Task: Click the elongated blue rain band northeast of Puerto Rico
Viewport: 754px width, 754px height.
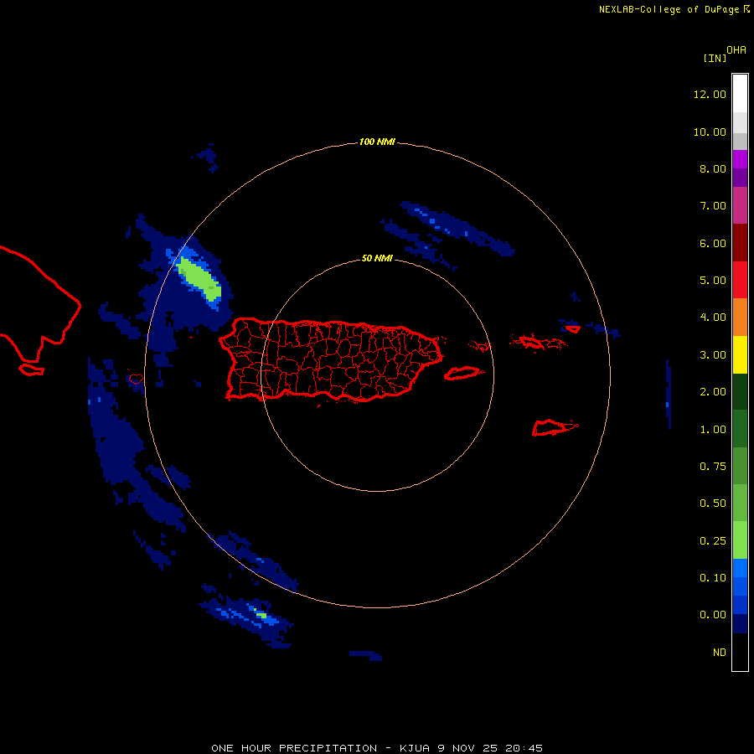Action: 457,228
